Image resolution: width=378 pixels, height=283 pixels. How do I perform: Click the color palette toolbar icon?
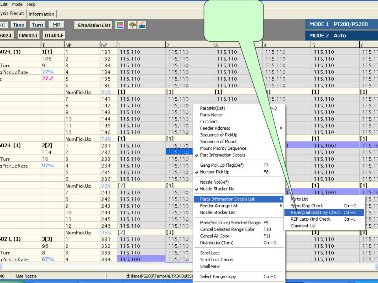pos(120,25)
